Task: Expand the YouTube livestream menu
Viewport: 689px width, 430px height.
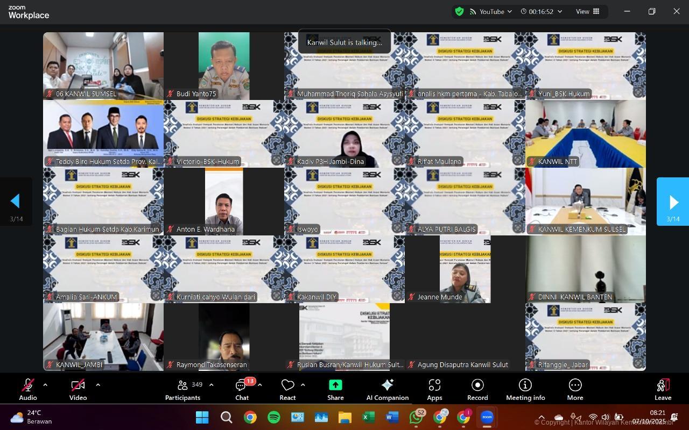Action: tap(491, 11)
